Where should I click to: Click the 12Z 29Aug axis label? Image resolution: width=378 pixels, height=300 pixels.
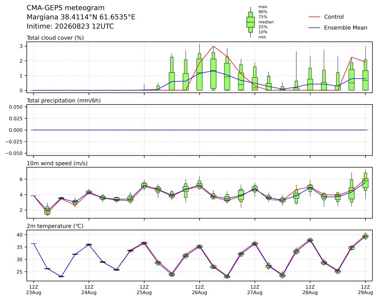click(x=365, y=290)
